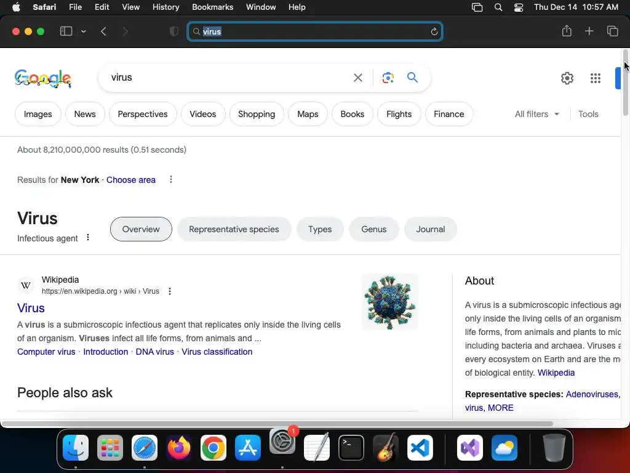Open the search Tools

click(x=588, y=114)
